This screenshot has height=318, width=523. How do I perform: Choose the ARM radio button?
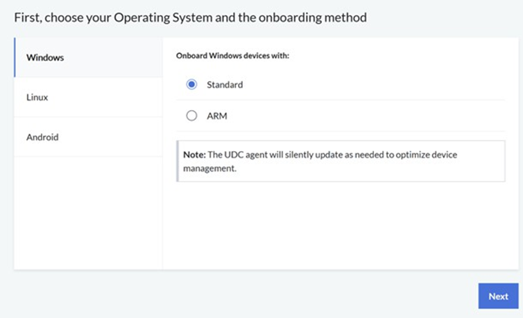tap(192, 116)
